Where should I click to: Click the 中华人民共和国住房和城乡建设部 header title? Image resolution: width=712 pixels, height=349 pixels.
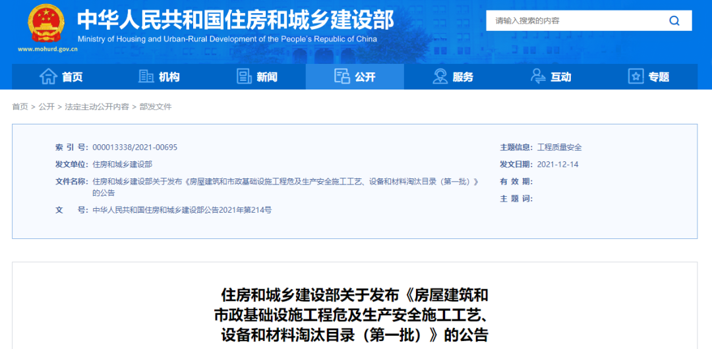(235, 18)
